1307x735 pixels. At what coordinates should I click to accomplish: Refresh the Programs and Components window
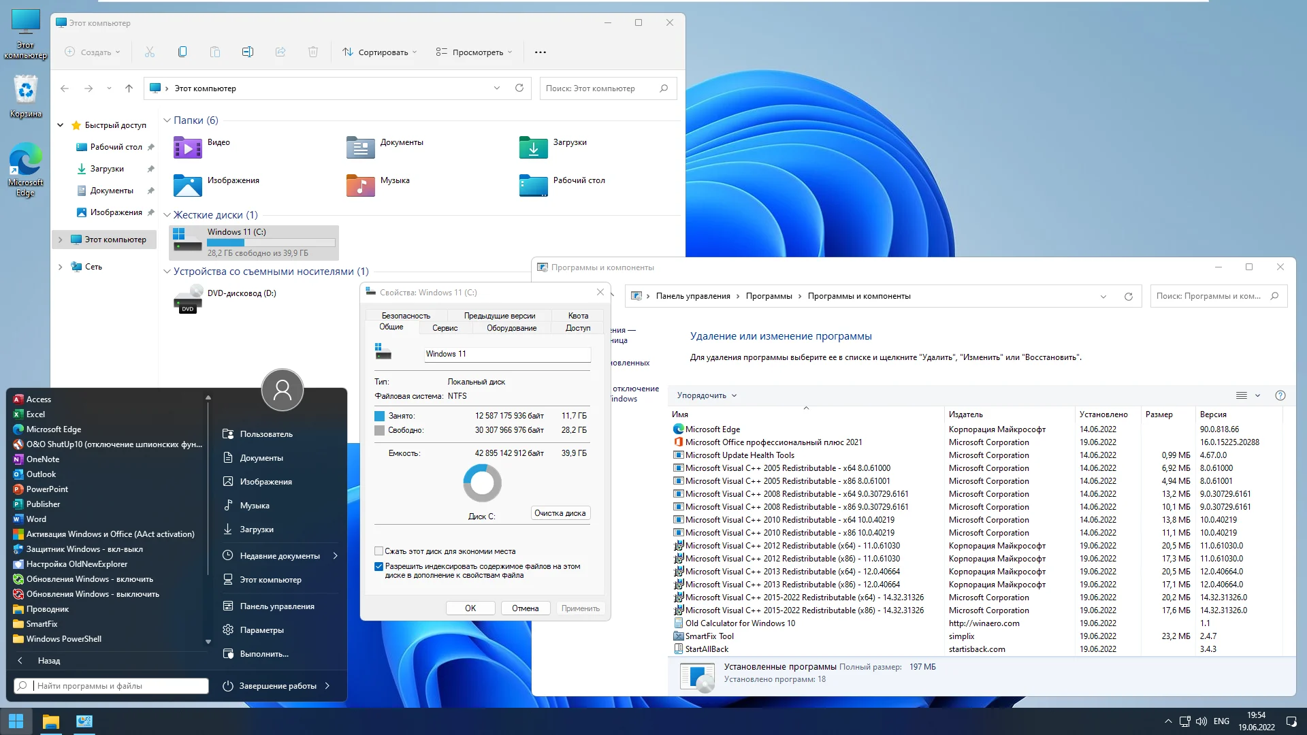coord(1129,296)
